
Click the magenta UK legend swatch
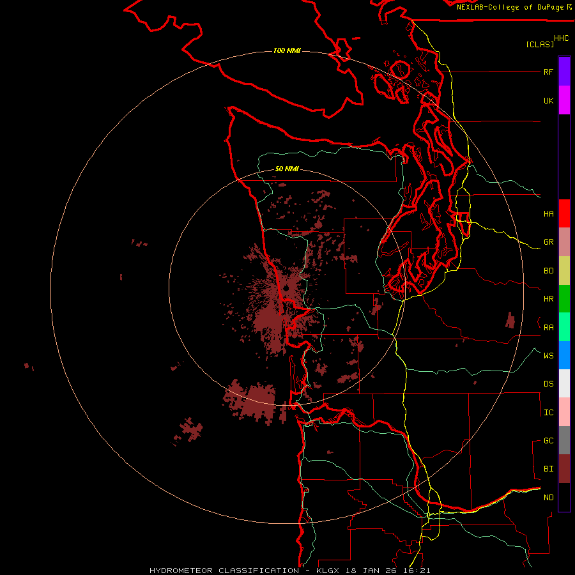click(564, 100)
